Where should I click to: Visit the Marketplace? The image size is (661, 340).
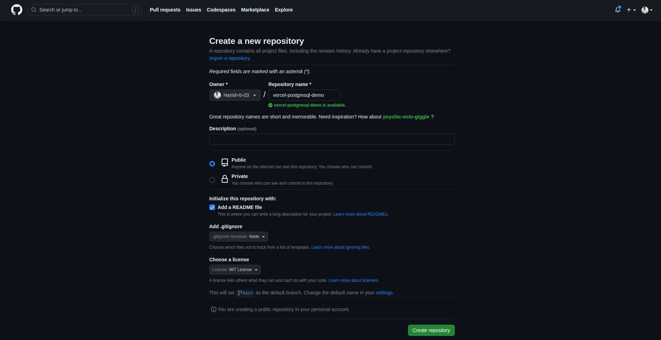[x=255, y=10]
